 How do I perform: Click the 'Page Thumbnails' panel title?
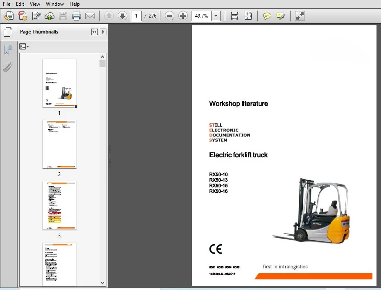[39, 32]
